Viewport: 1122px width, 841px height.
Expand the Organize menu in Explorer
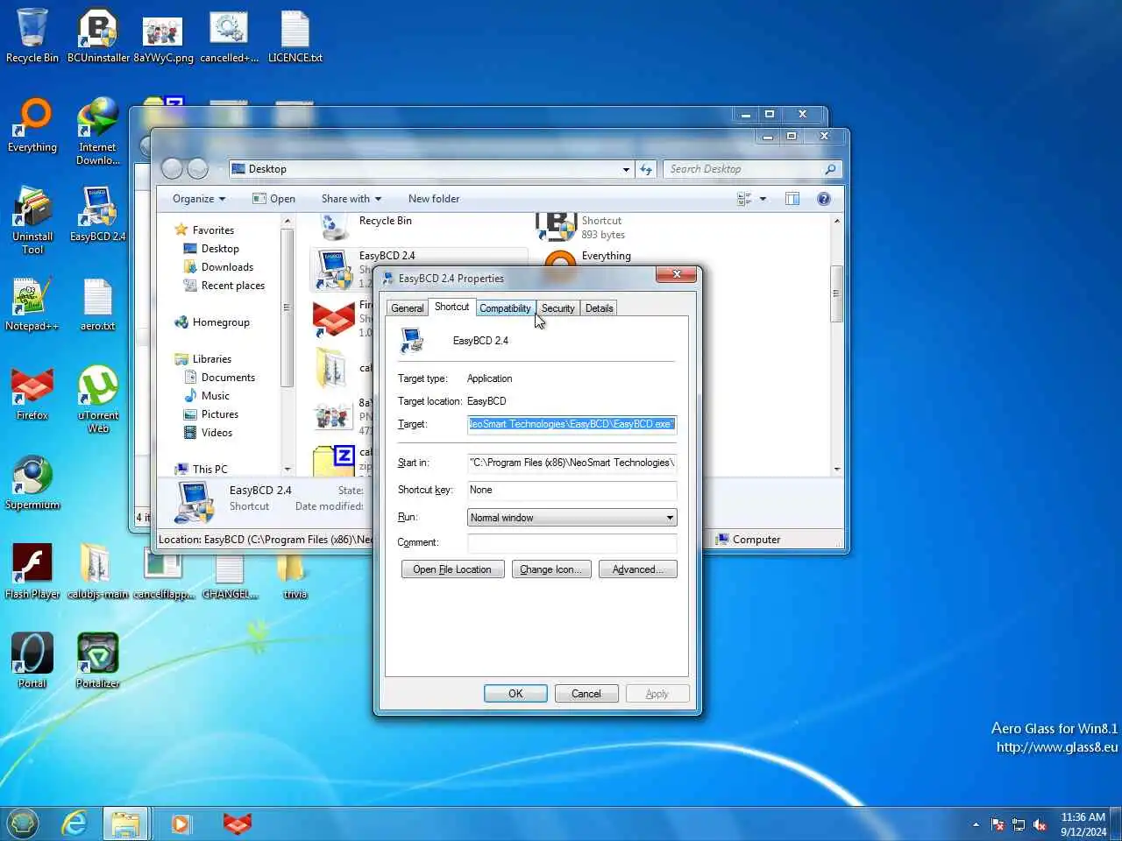199,199
